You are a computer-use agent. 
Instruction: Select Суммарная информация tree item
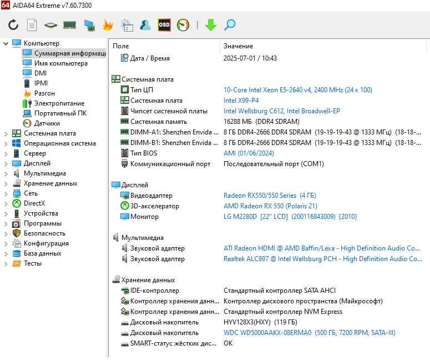tap(64, 53)
